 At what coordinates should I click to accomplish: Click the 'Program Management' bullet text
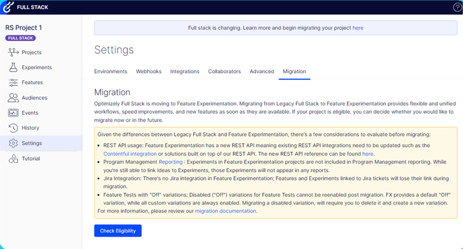[x=130, y=162]
